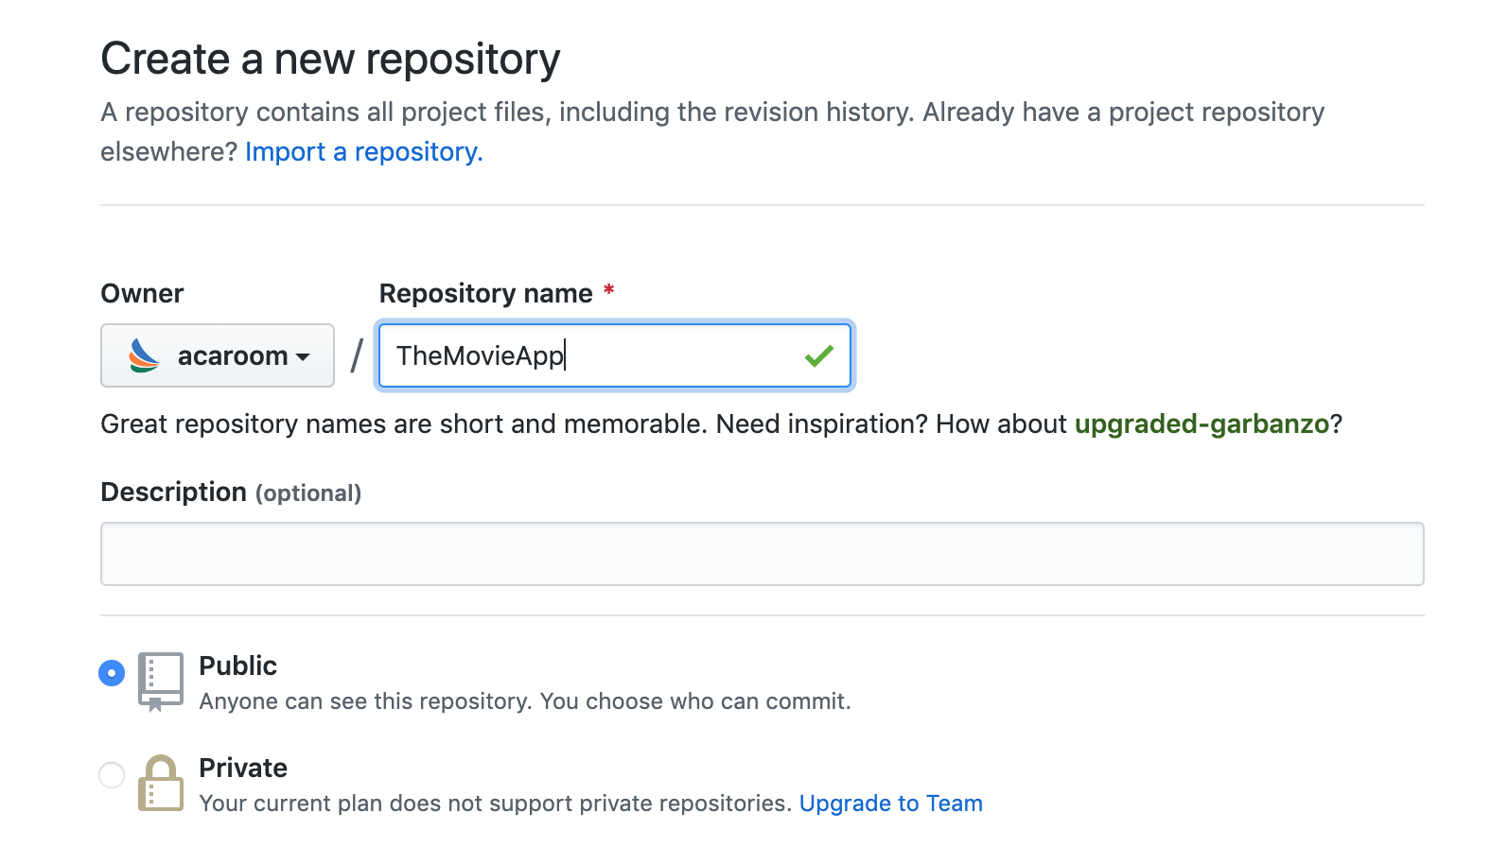Click the bold Private option label
The width and height of the screenshot is (1491, 847).
click(x=243, y=769)
